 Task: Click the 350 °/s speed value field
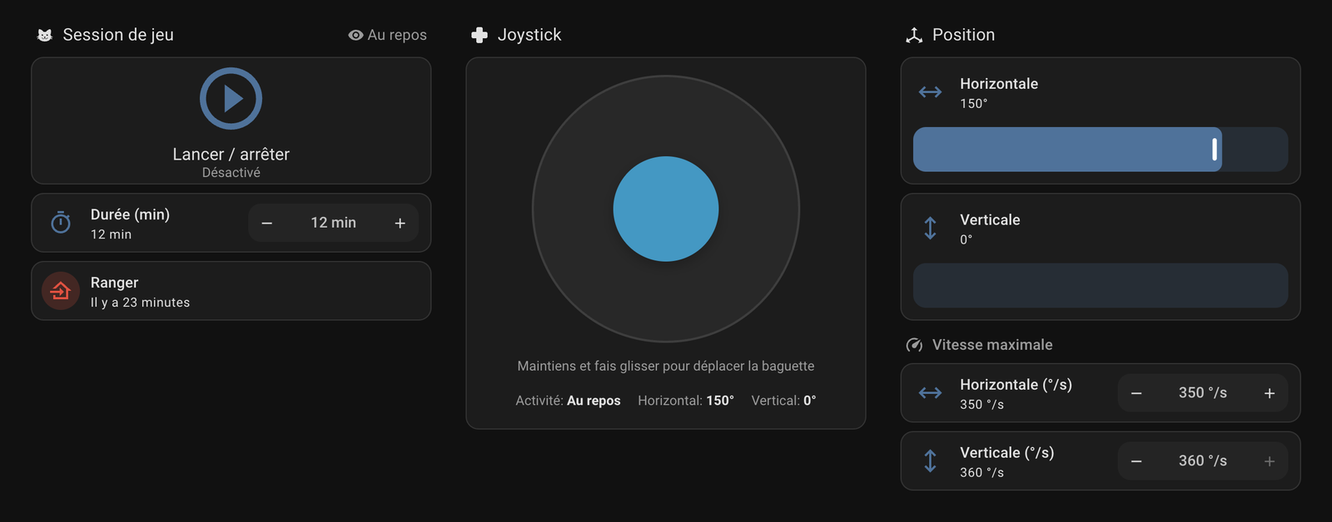click(1203, 393)
